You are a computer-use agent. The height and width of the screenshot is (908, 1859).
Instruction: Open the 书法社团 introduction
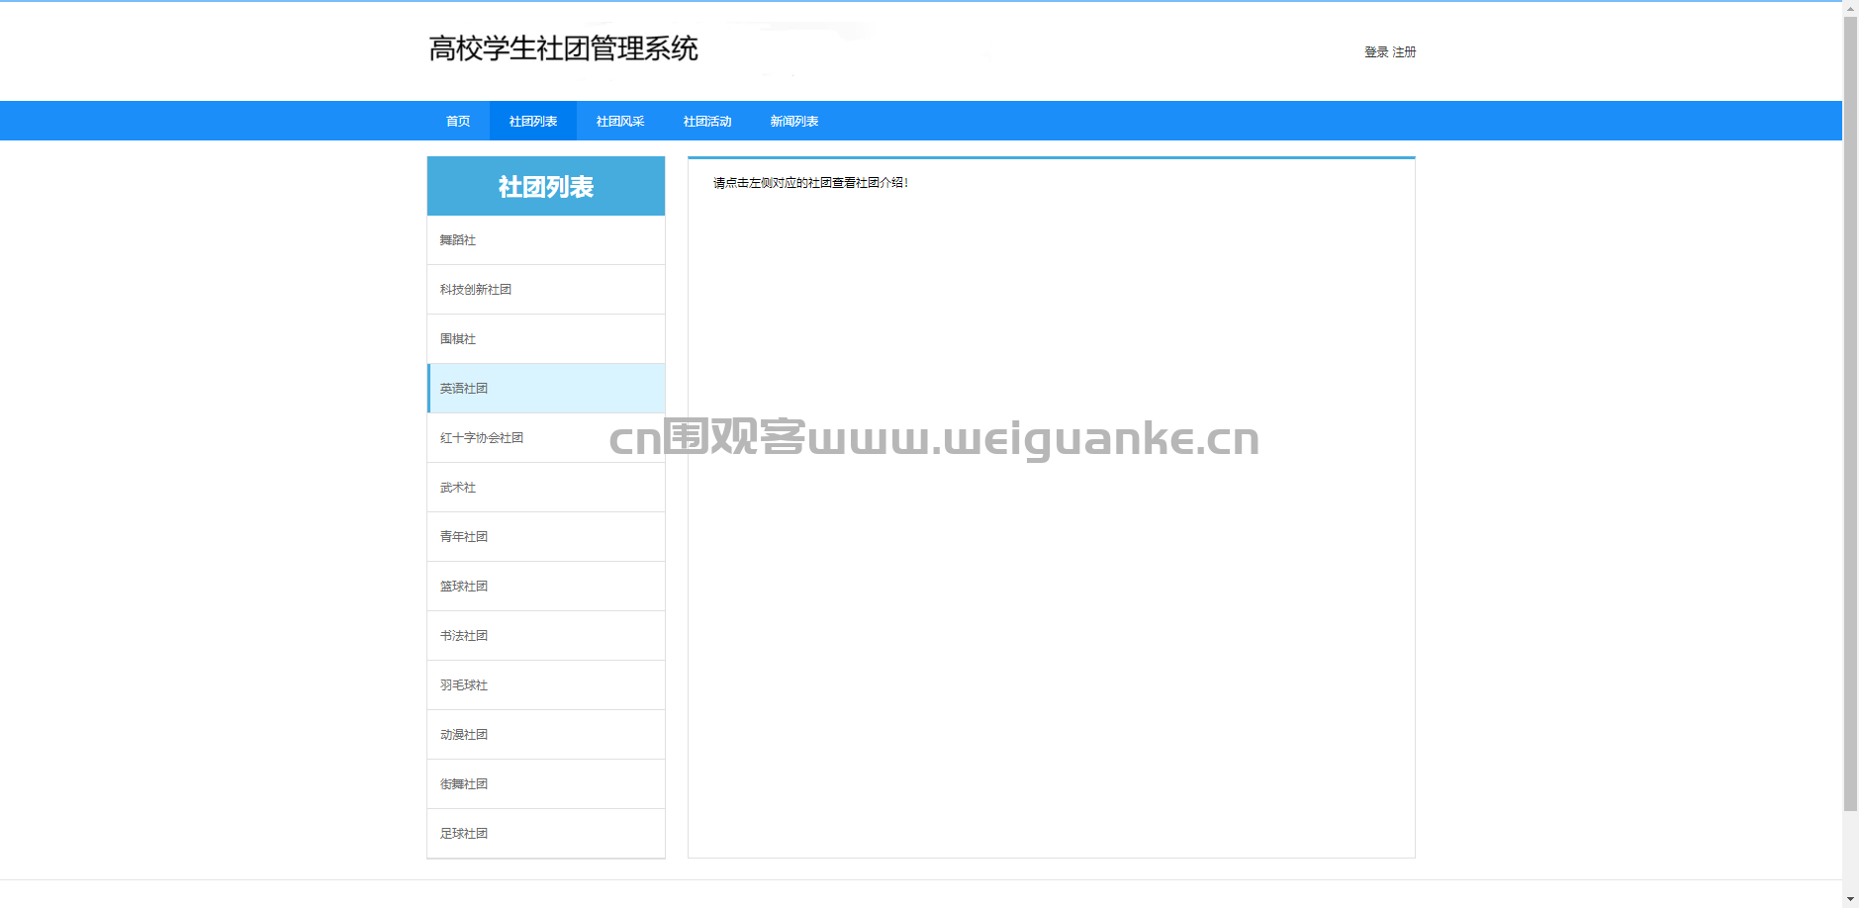[x=546, y=636]
